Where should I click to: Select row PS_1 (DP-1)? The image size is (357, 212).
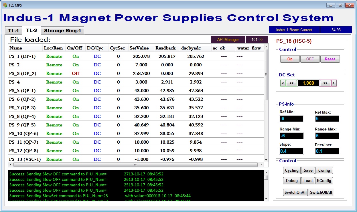tap(136, 56)
